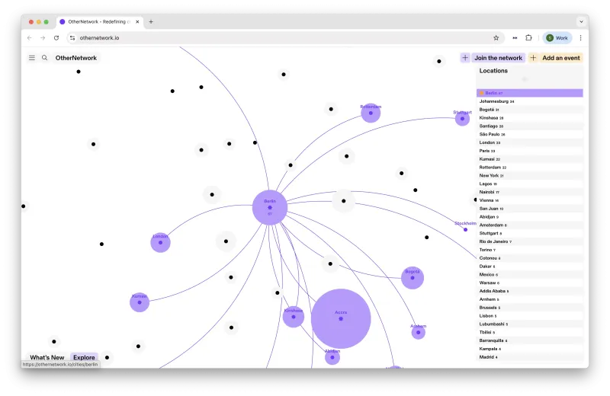Select Bogotá in the Locations list
Viewport: 610px width, 396px height.
pos(529,110)
